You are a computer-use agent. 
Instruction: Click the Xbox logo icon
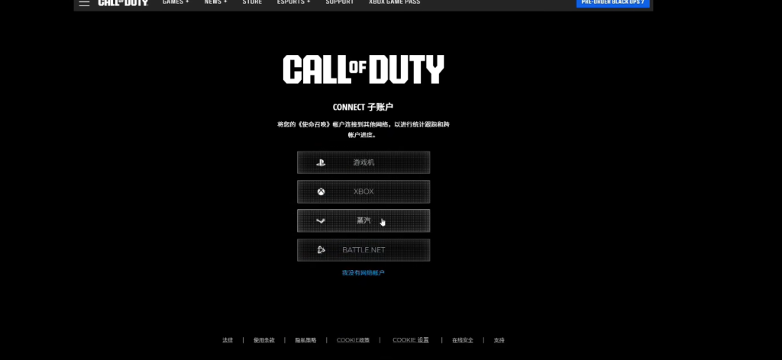pos(321,191)
